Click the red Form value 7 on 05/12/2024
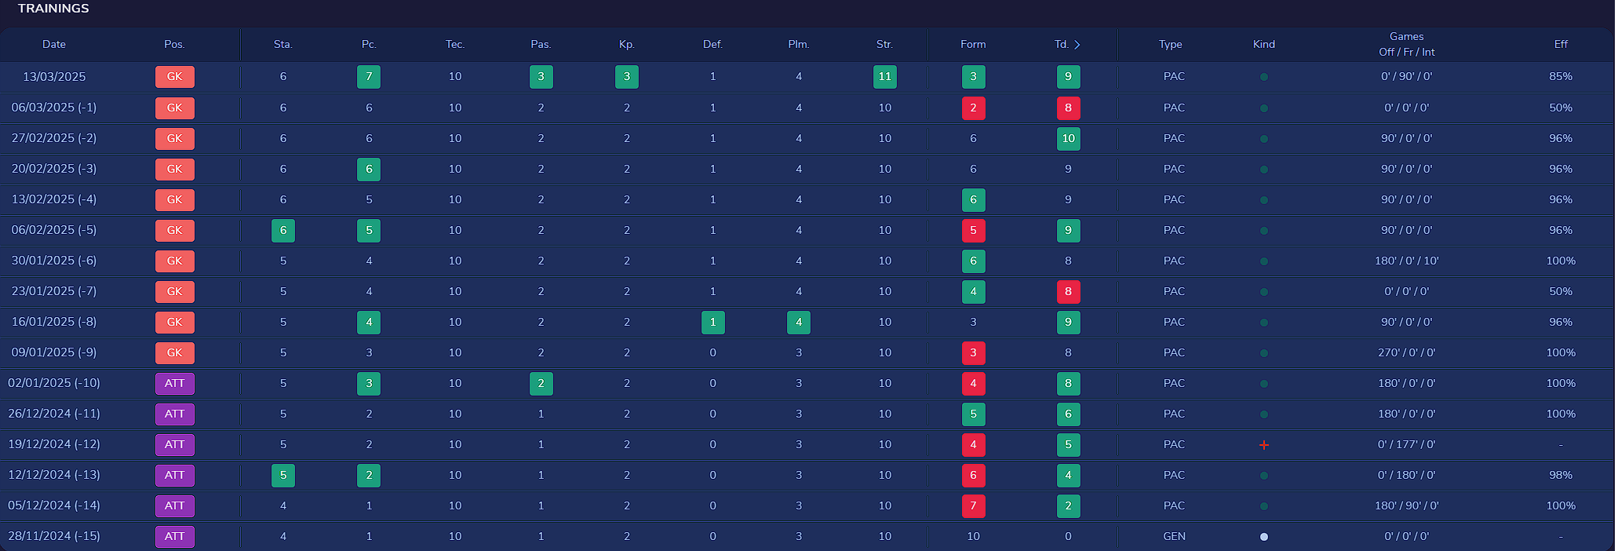This screenshot has height=551, width=1618. (973, 505)
